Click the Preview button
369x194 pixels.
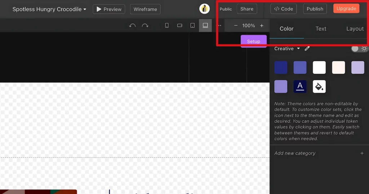tap(109, 9)
